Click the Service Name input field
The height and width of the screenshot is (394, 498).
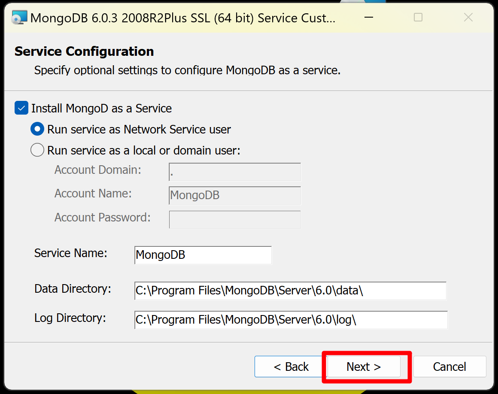point(203,255)
